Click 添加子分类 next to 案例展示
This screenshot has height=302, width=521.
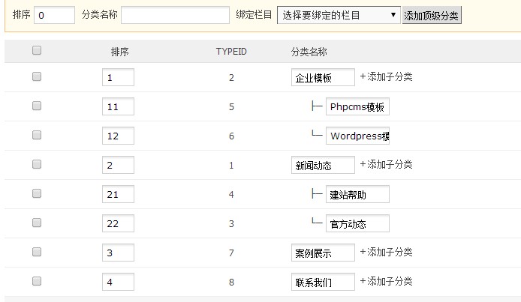(386, 253)
